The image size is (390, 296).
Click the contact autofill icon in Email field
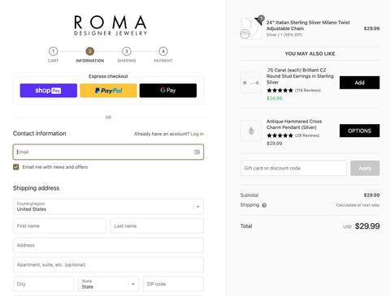197,152
